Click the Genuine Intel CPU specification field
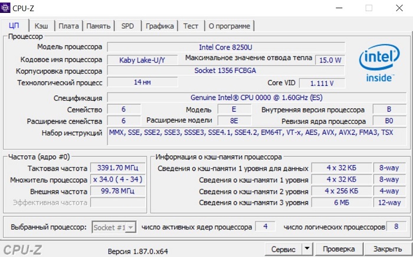Viewport: 413px width, 257px height. 257,98
